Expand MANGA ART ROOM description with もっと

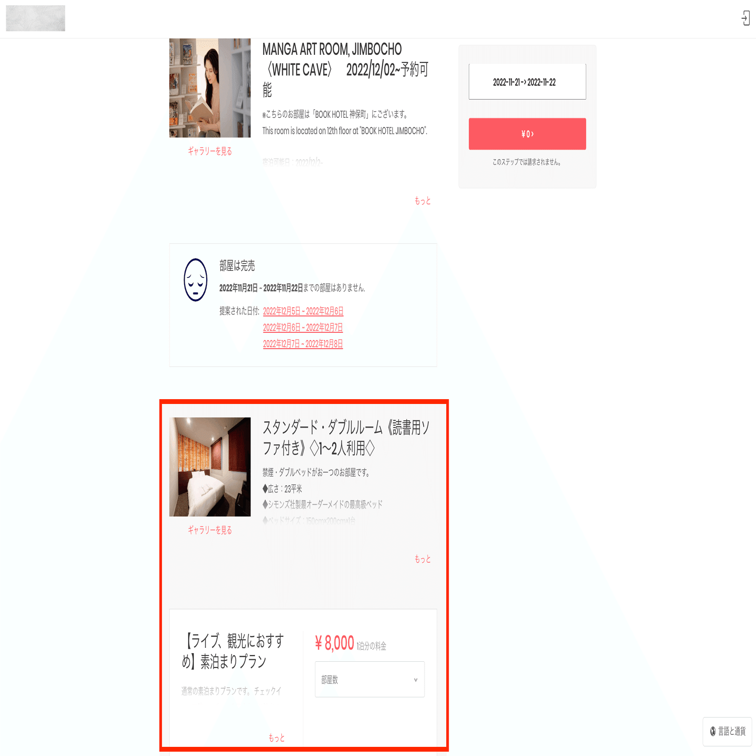click(x=423, y=201)
